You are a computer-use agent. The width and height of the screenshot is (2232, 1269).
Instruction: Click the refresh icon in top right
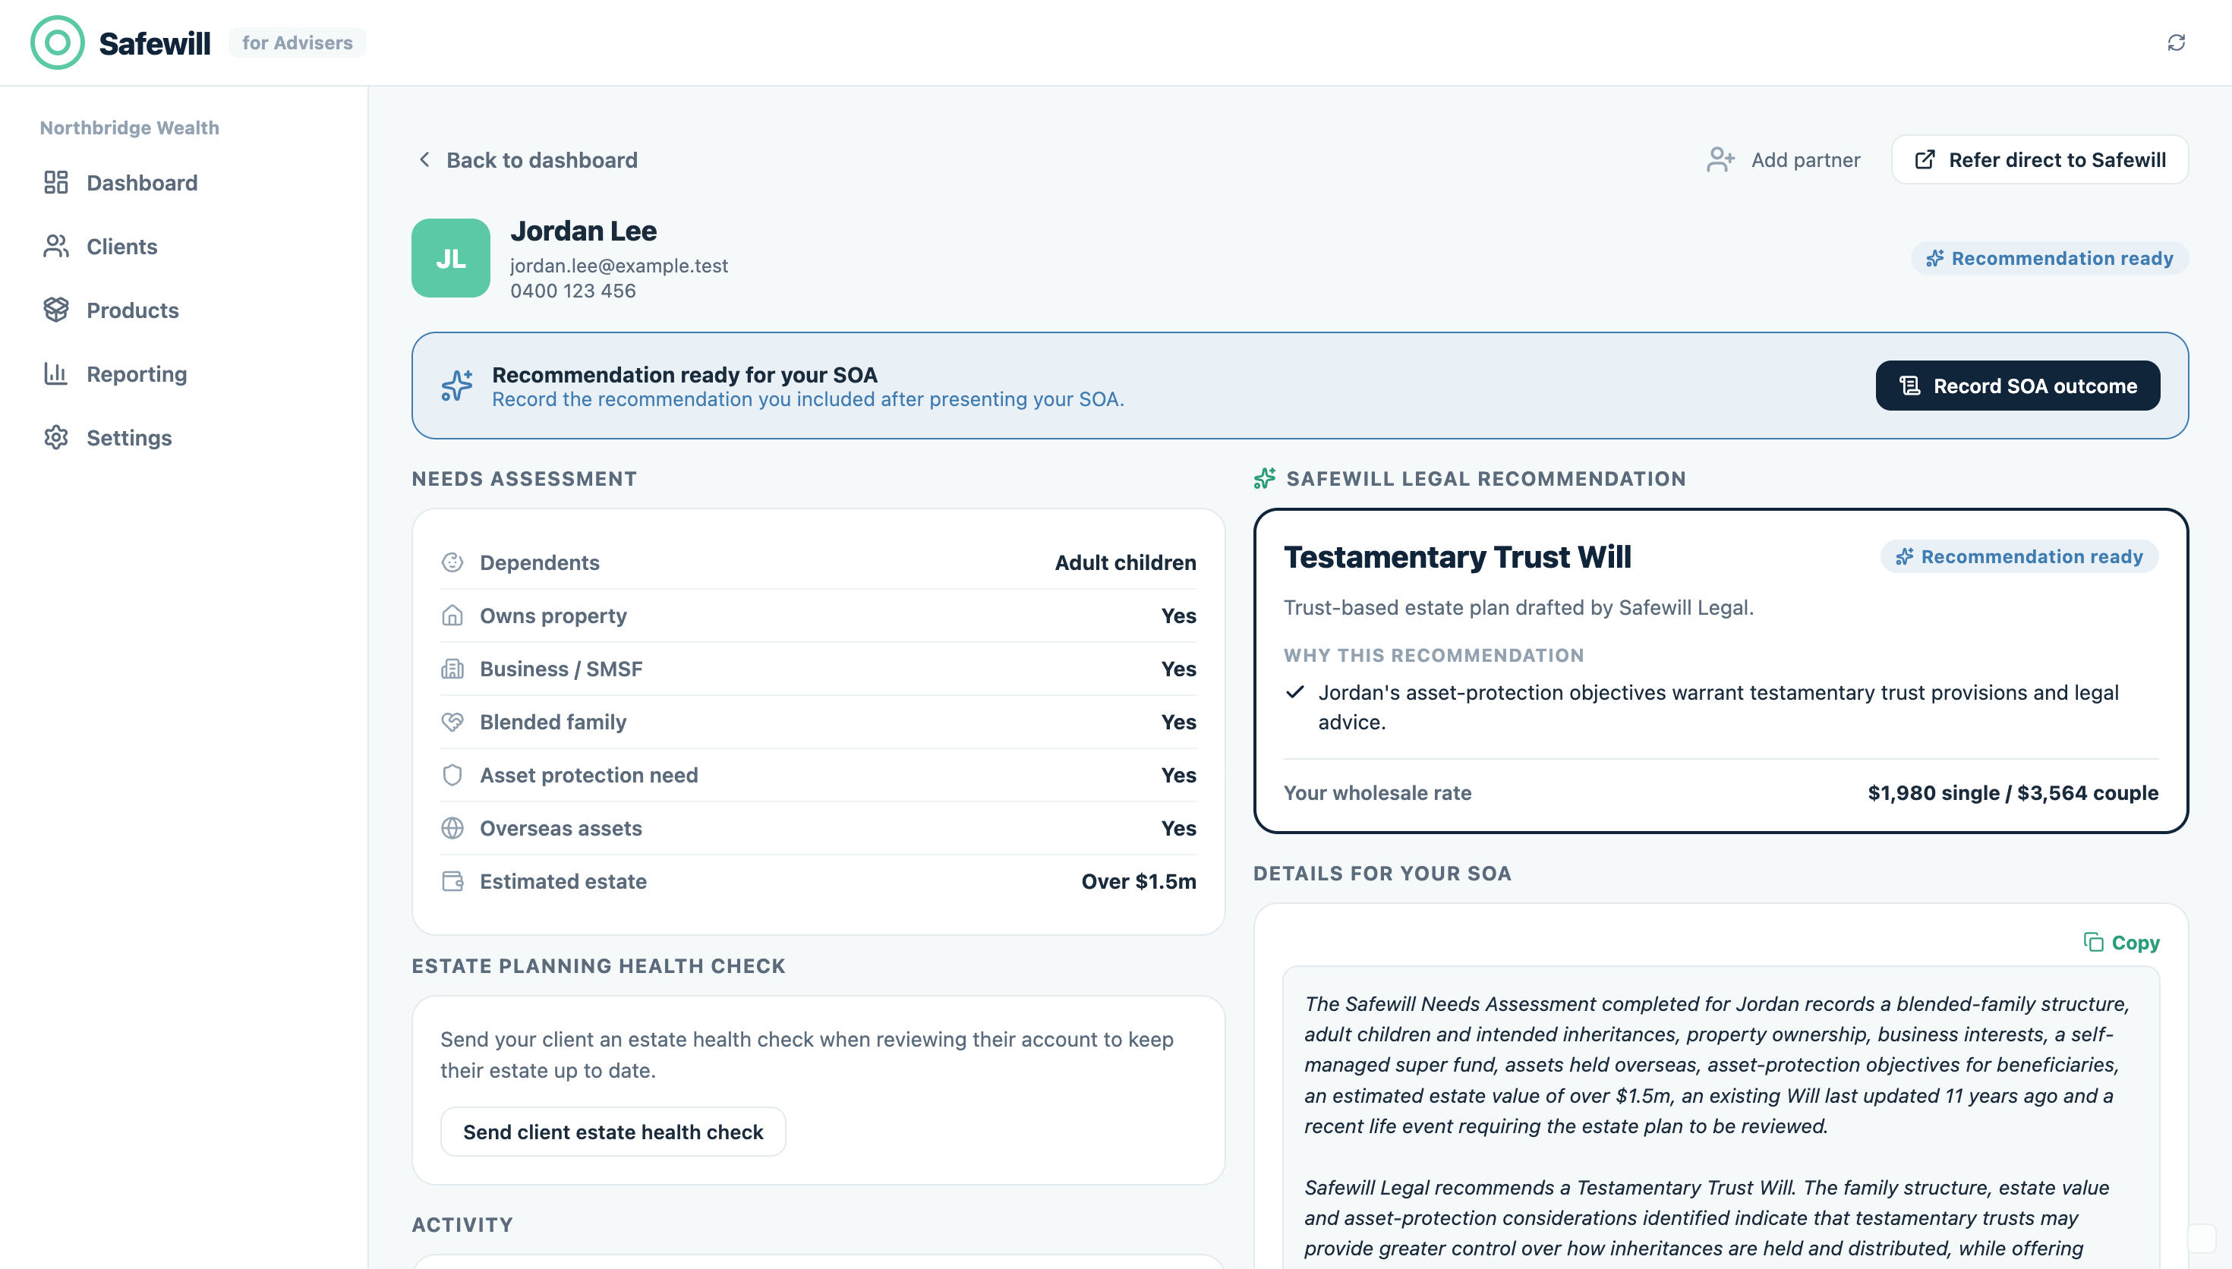click(2177, 43)
